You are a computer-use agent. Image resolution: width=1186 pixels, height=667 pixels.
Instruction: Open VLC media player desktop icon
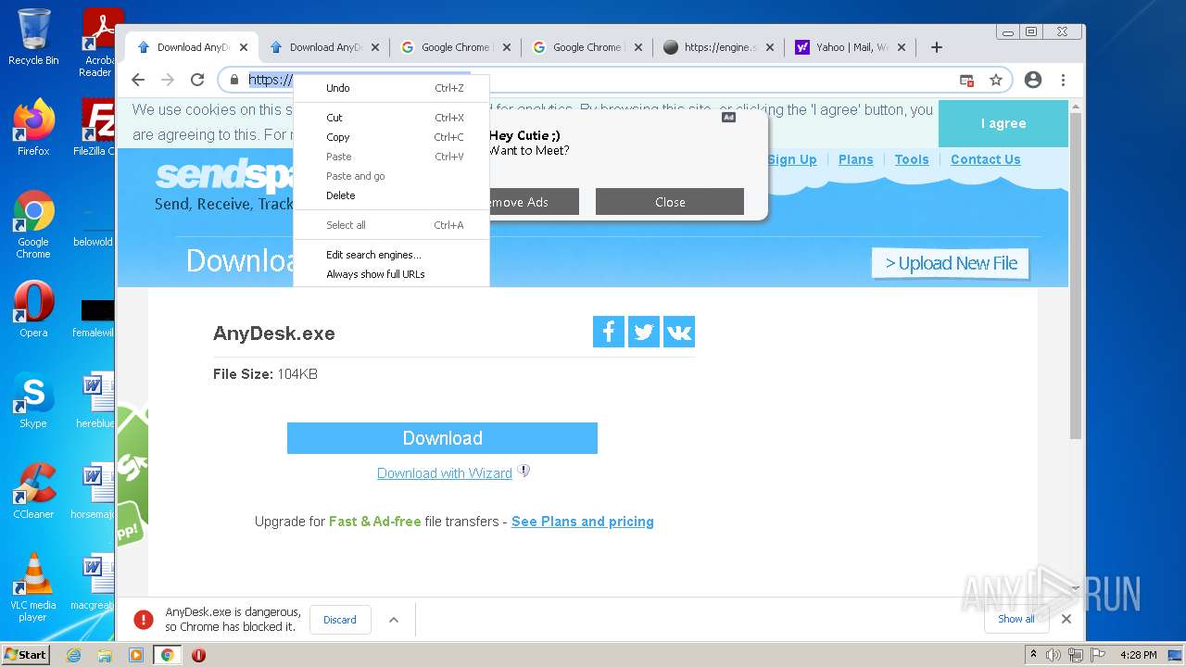33,587
